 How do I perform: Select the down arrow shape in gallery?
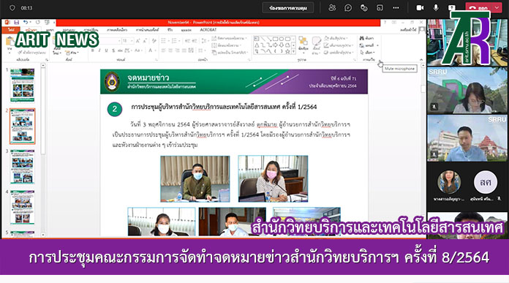pos(282,45)
